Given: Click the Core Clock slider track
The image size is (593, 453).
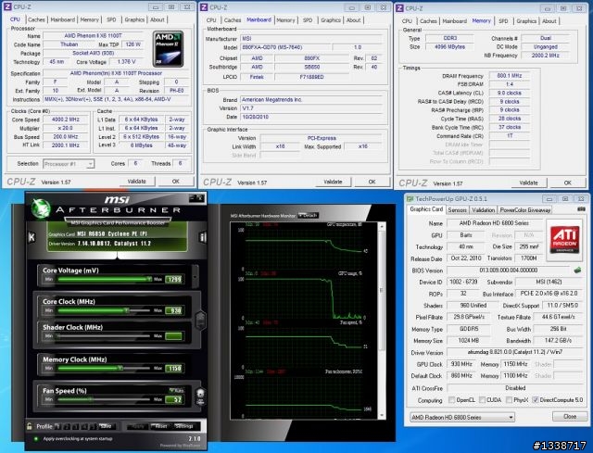Looking at the screenshot, I should [104, 310].
